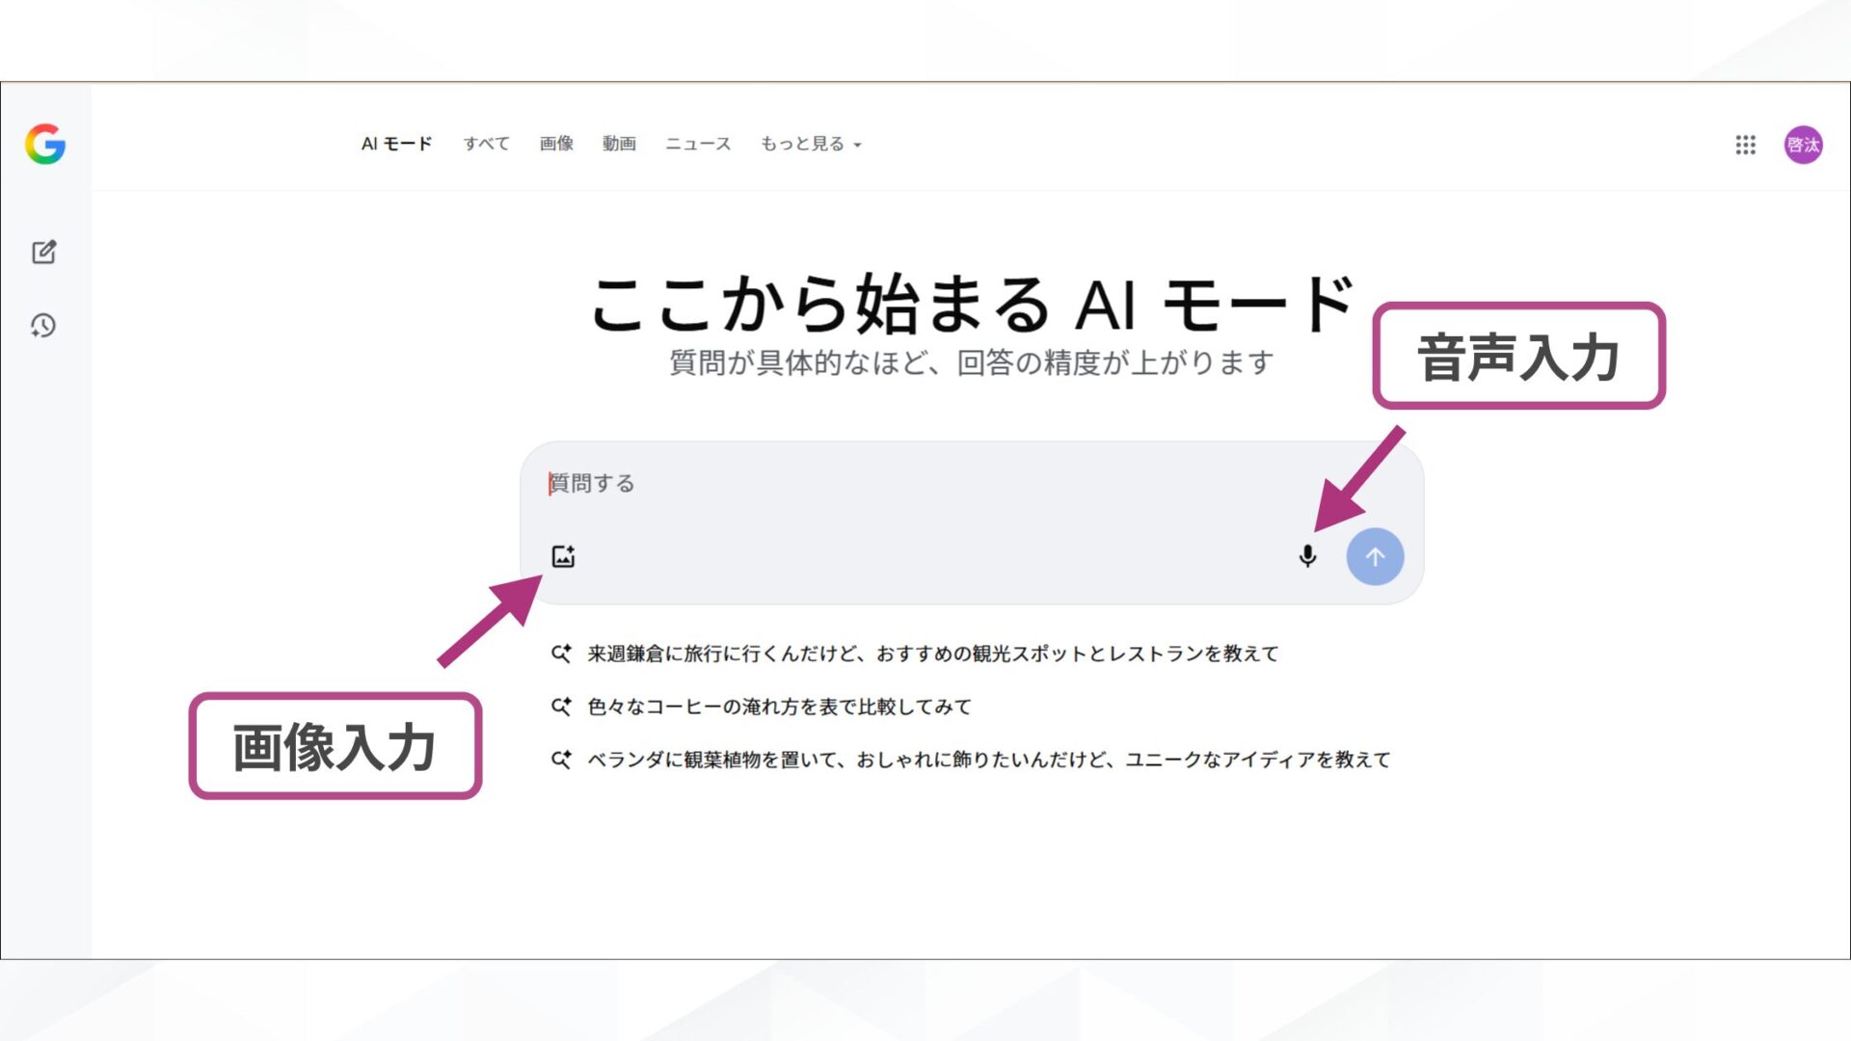Select the microphone voice input icon
Image resolution: width=1851 pixels, height=1041 pixels.
pos(1307,555)
